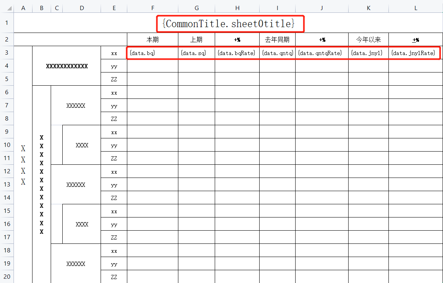Select the 本期 header cell
The width and height of the screenshot is (443, 283).
(152, 39)
